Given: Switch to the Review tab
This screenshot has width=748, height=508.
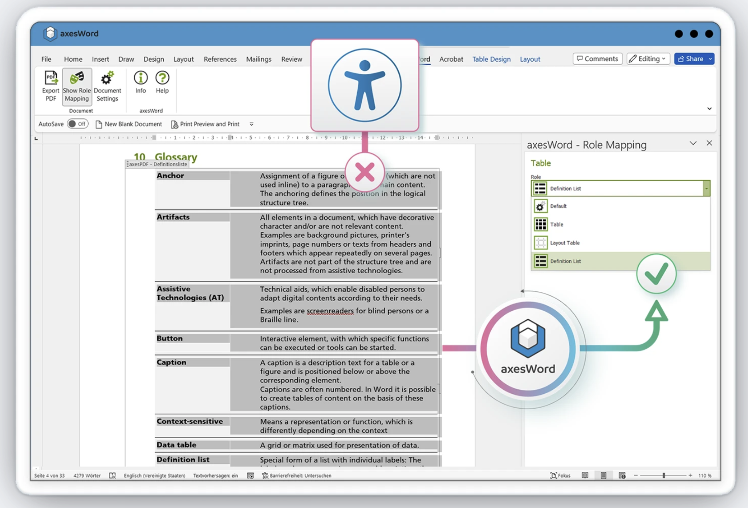Looking at the screenshot, I should pyautogui.click(x=292, y=59).
